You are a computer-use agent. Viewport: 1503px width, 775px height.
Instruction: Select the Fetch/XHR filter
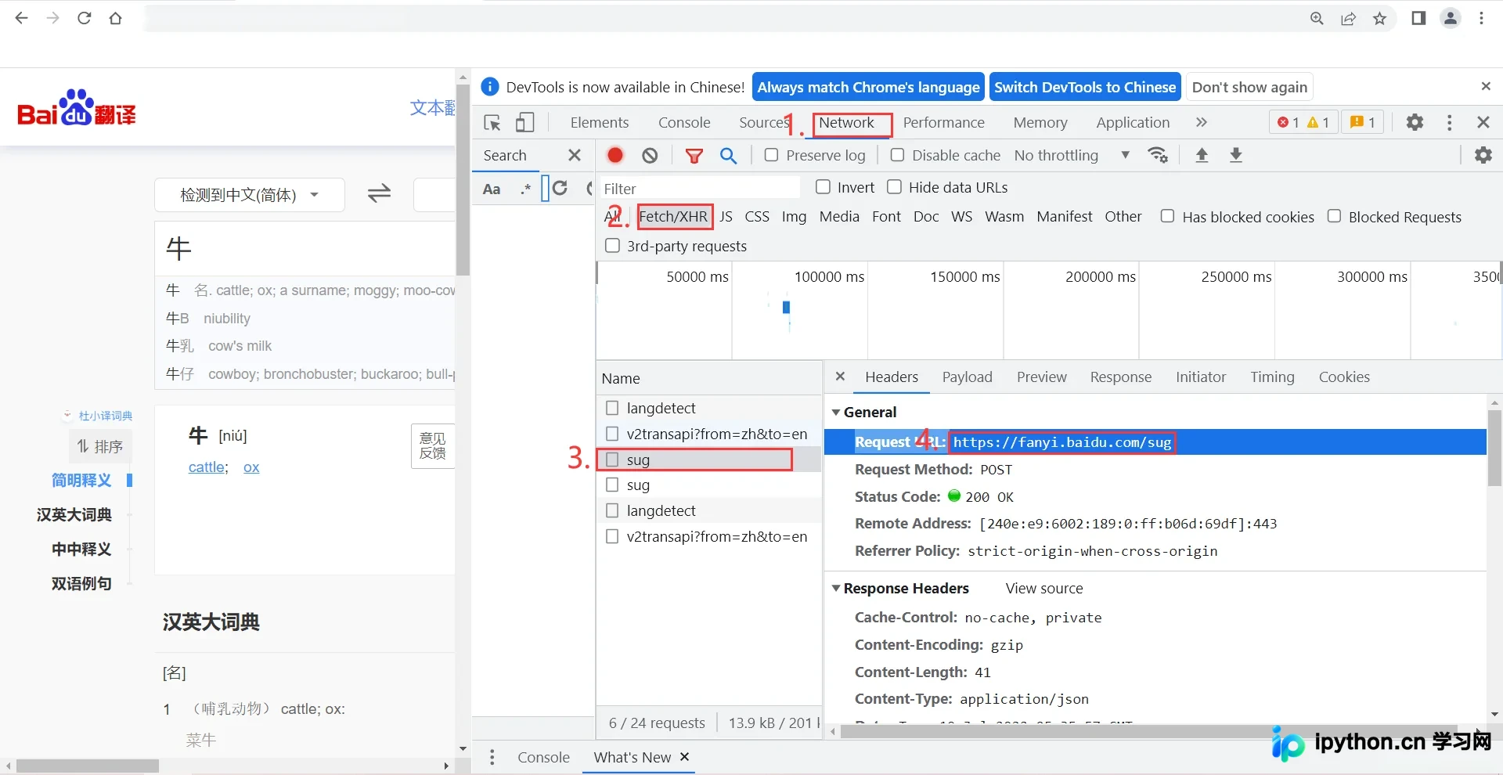[x=673, y=216]
